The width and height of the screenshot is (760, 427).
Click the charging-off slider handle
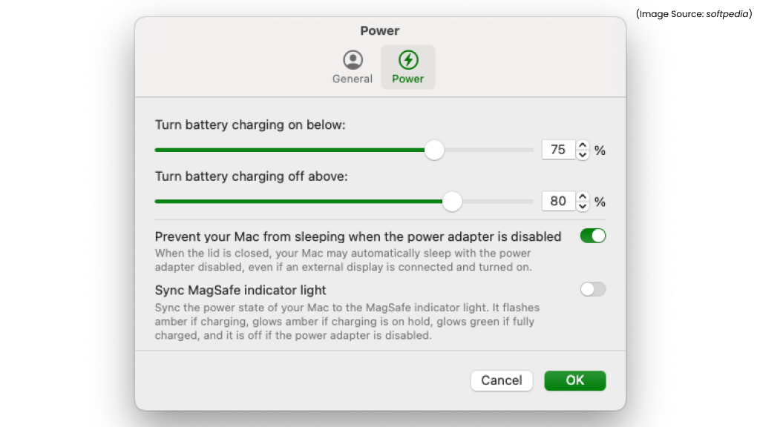click(452, 201)
